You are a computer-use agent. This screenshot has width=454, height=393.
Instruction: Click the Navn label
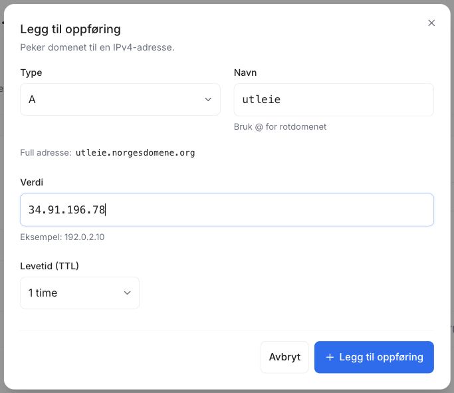point(245,72)
